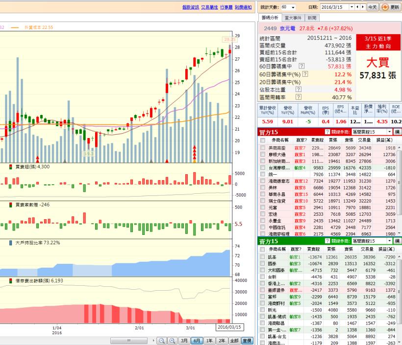Select the 1年 time range button

[209, 340]
